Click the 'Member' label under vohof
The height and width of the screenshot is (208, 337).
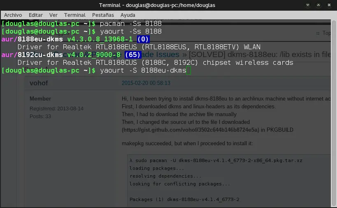40,99
